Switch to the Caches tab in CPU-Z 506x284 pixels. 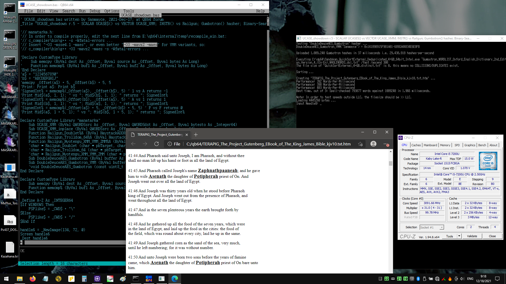pyautogui.click(x=416, y=145)
